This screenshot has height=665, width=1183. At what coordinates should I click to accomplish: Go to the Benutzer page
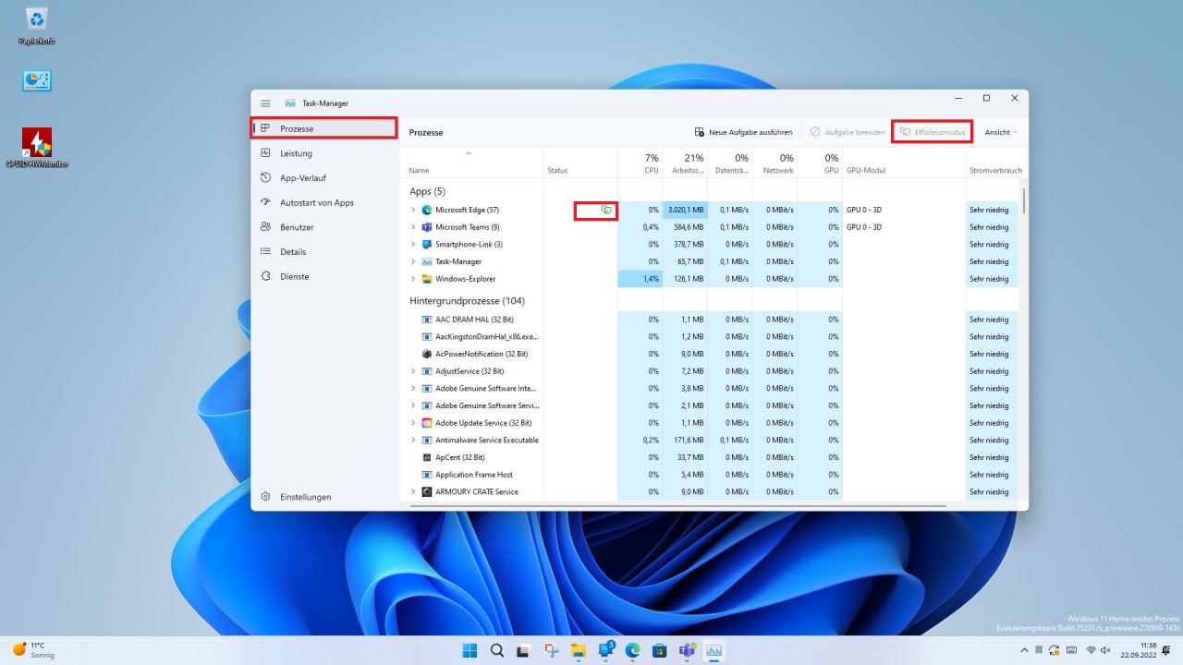pyautogui.click(x=324, y=227)
